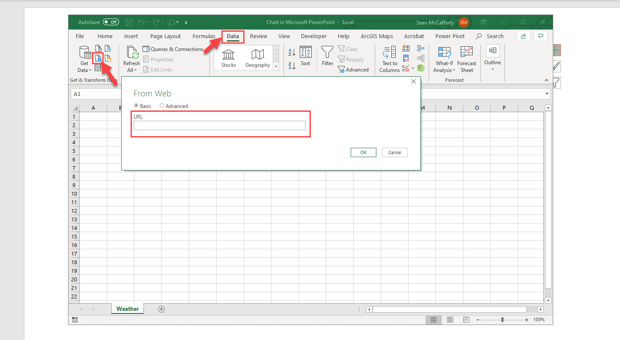
Task: Open the Sort dialog icon
Action: [x=305, y=57]
